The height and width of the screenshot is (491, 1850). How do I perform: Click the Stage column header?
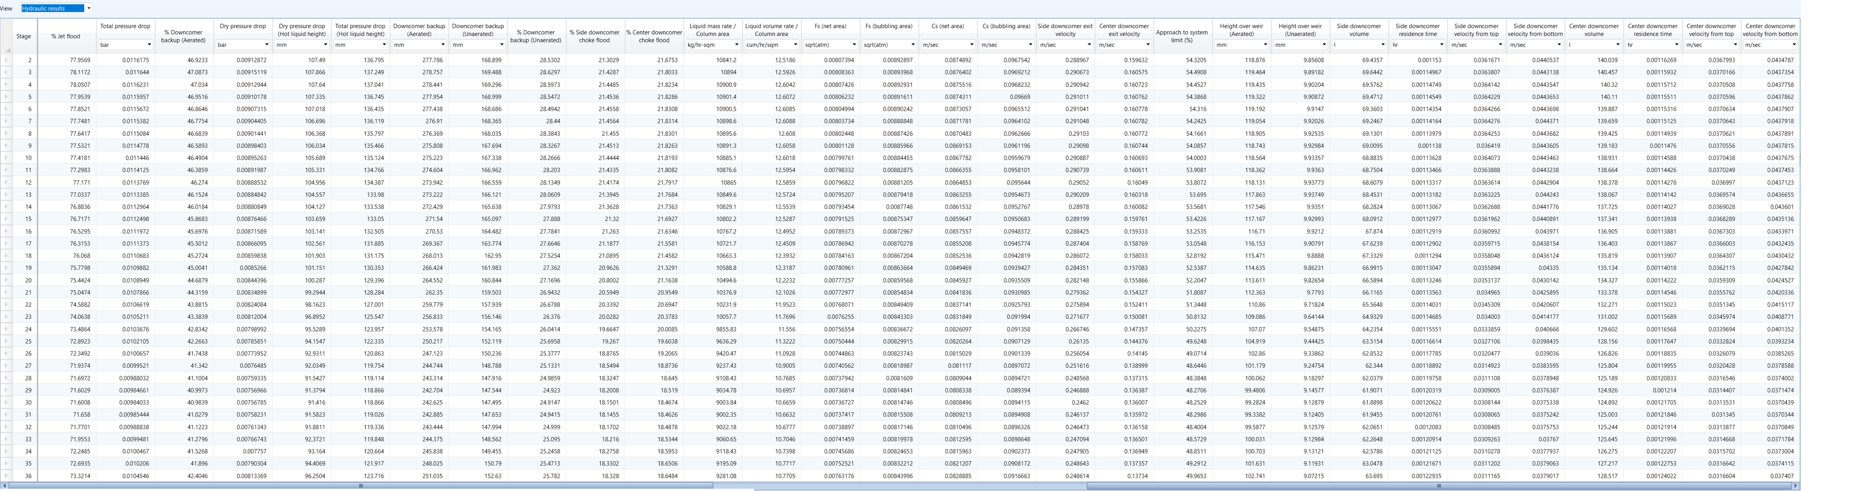(24, 36)
